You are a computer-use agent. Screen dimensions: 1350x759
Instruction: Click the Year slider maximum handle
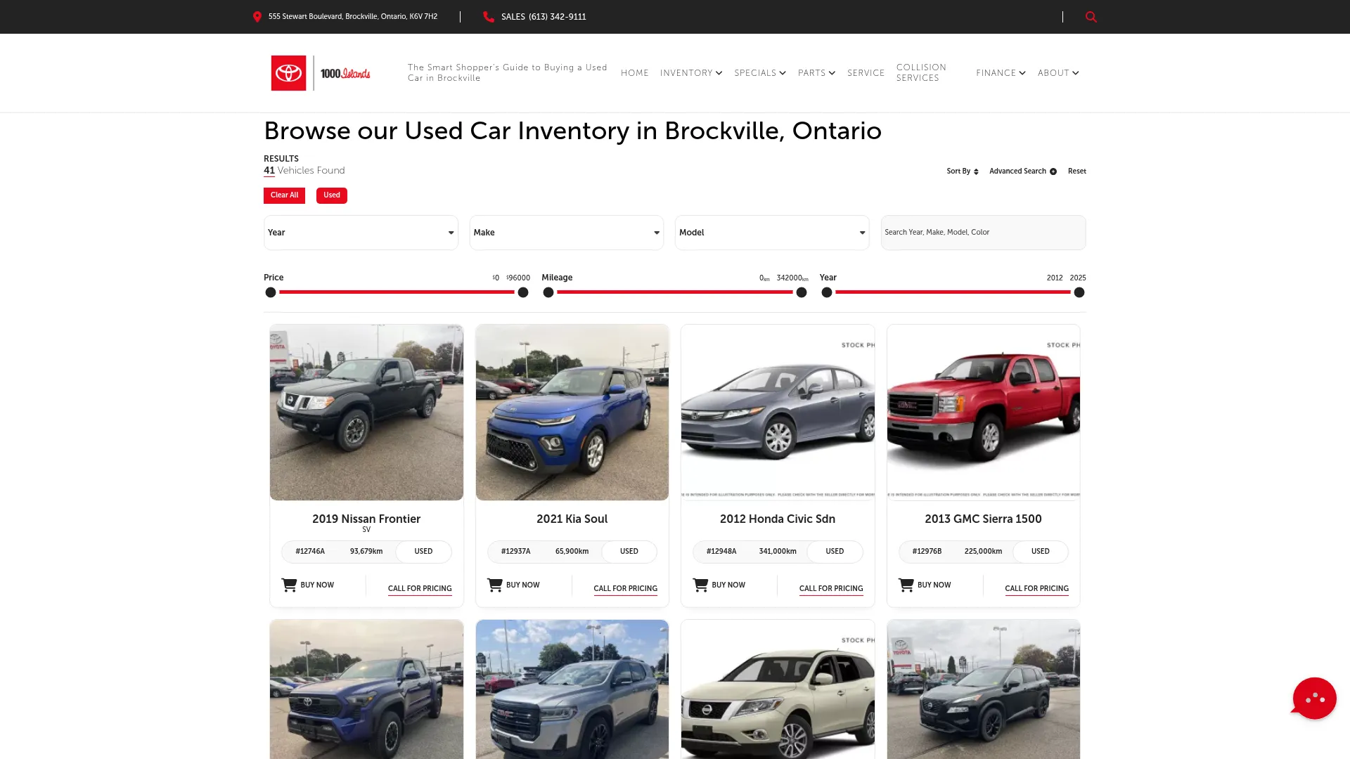coord(1079,292)
